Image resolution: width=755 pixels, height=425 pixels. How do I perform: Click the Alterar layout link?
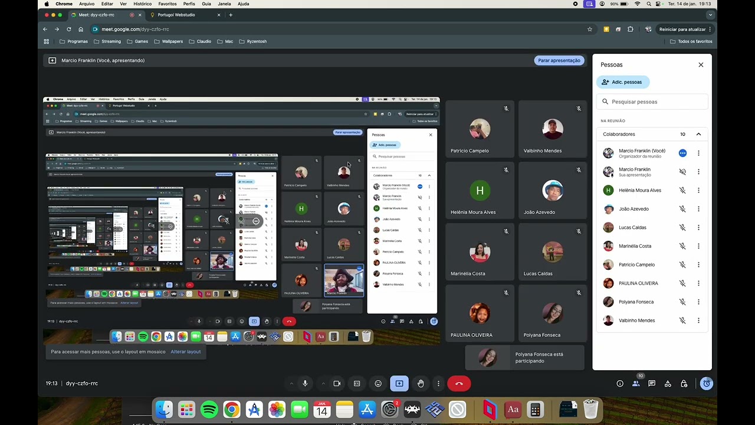click(x=186, y=352)
